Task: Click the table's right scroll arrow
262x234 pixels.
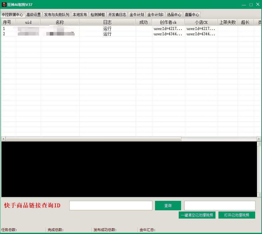Action: [x=259, y=139]
